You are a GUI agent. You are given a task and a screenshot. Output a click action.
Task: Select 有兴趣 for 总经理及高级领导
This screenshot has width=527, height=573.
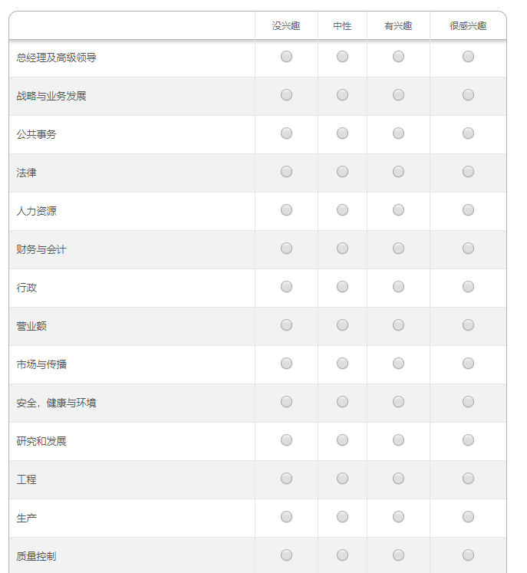coord(398,57)
